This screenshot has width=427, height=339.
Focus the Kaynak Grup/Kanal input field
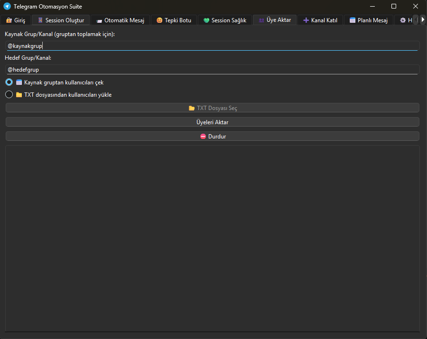213,46
